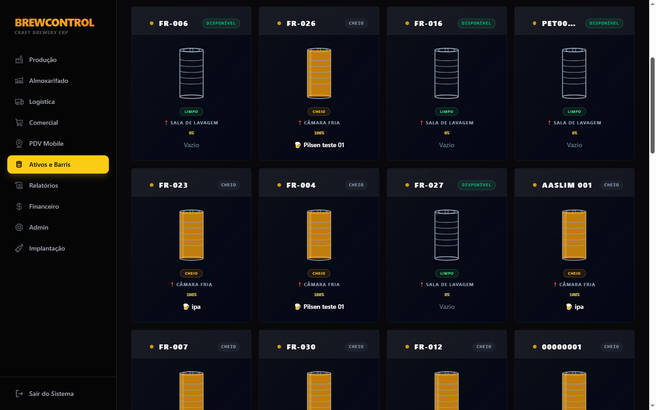This screenshot has width=656, height=410.
Task: Click the DISPONÍVEL badge on the FR-016 card
Action: 477,23
